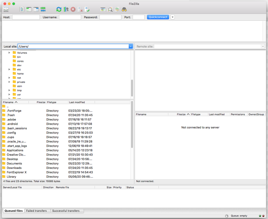Screen dimensions: 268x219
Task: Sort queue by Server/Local file column
Action: pyautogui.click(x=22, y=187)
